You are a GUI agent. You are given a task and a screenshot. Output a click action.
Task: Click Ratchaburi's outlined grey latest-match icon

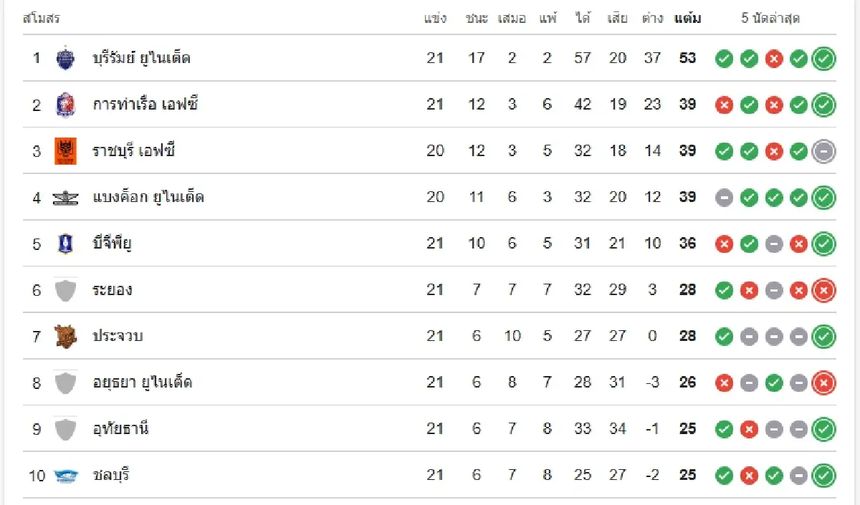coord(824,151)
